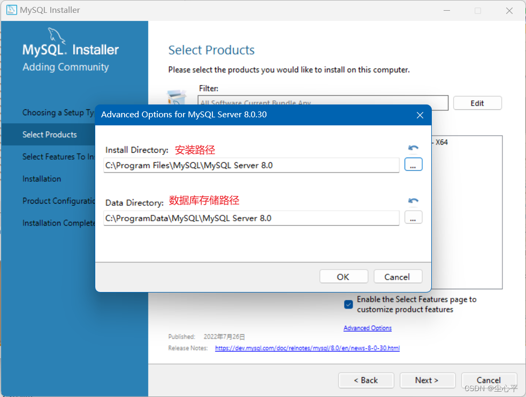Cancel the MySQL Installer wizard
Viewport: 526px width, 397px height.
tap(489, 380)
